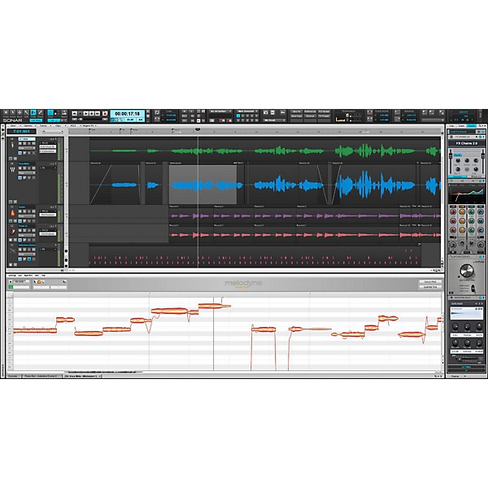
Task: Click the EQ curve graph in ProChannel
Action: [x=466, y=195]
